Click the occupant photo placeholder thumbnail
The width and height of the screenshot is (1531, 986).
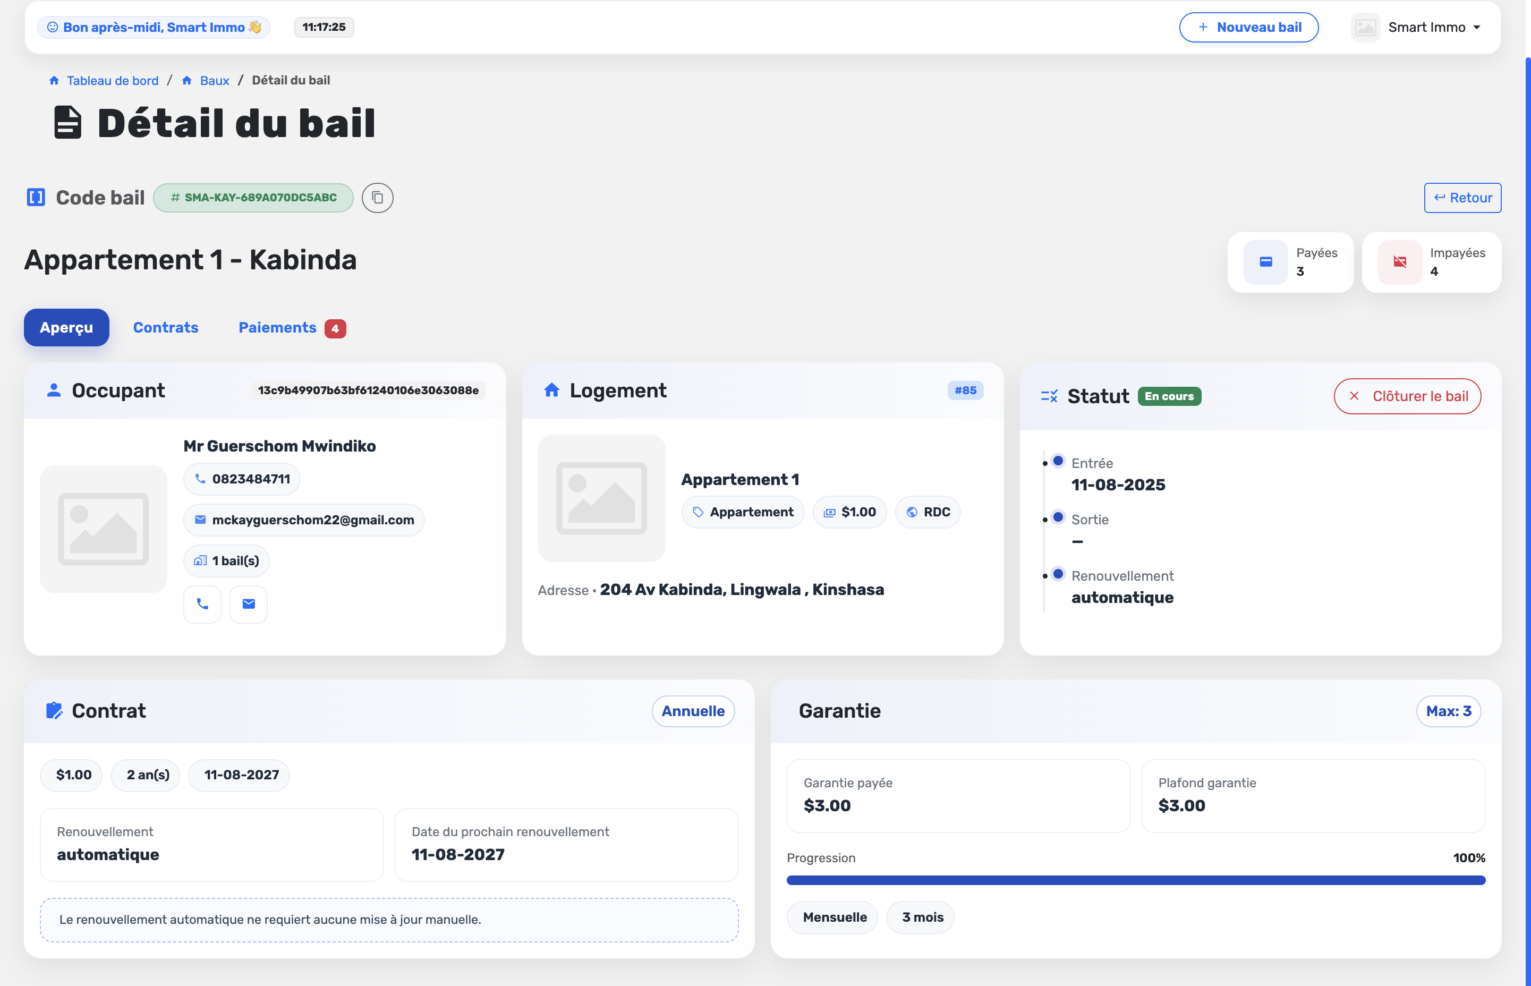tap(104, 529)
